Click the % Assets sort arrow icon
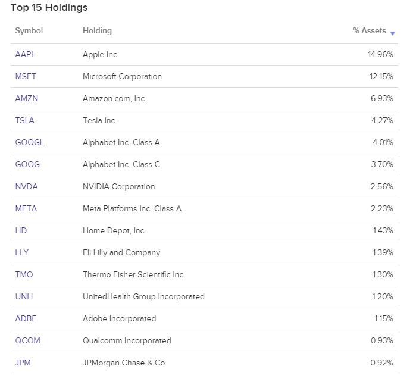413x375 pixels. [392, 33]
